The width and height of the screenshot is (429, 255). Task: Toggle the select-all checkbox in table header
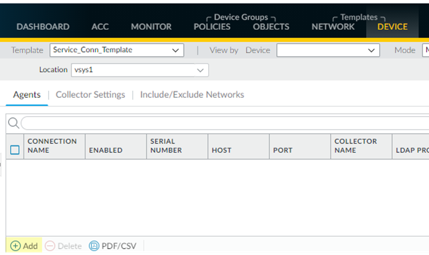pyautogui.click(x=15, y=150)
